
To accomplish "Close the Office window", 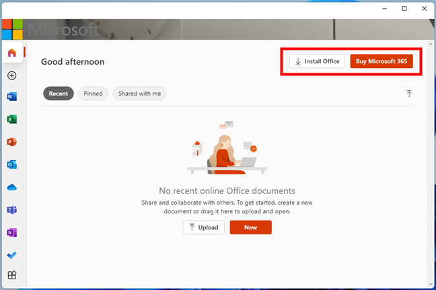I will click(x=425, y=9).
